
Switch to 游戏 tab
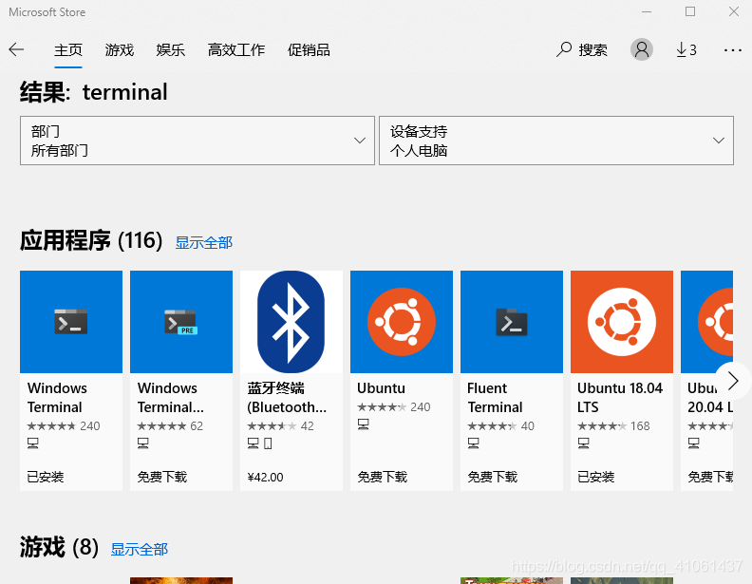click(120, 50)
